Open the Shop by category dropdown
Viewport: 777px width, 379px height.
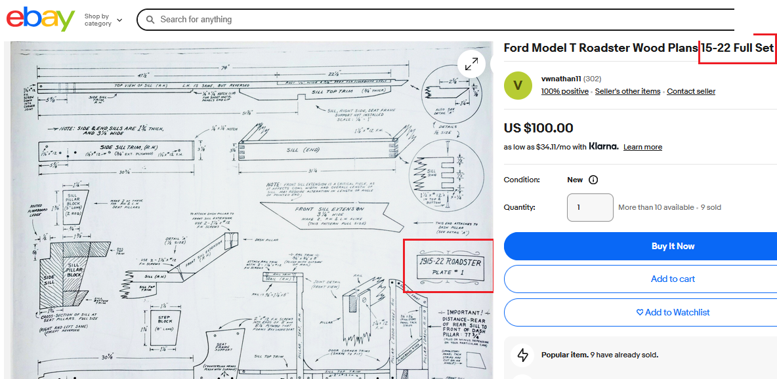[x=103, y=20]
